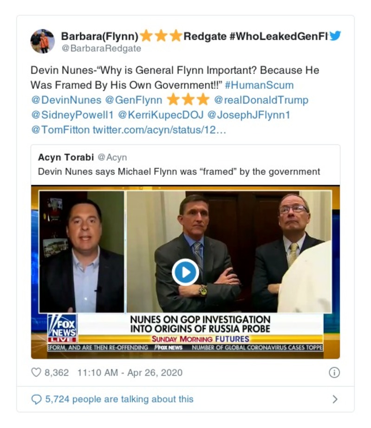Open the twitter.com/acyn/status link
Image resolution: width=371 pixels, height=428 pixels.
pyautogui.click(x=159, y=130)
